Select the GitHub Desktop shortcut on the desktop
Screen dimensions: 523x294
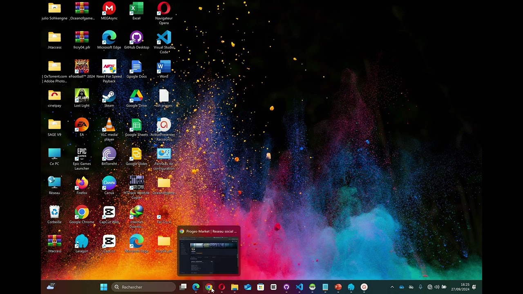pyautogui.click(x=136, y=40)
